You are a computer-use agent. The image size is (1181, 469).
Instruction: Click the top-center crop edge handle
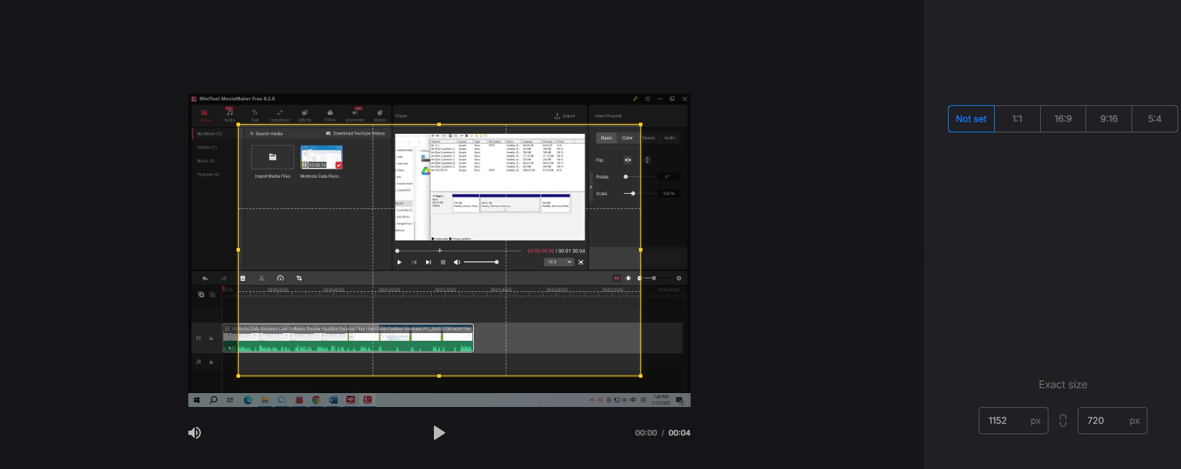pos(439,125)
